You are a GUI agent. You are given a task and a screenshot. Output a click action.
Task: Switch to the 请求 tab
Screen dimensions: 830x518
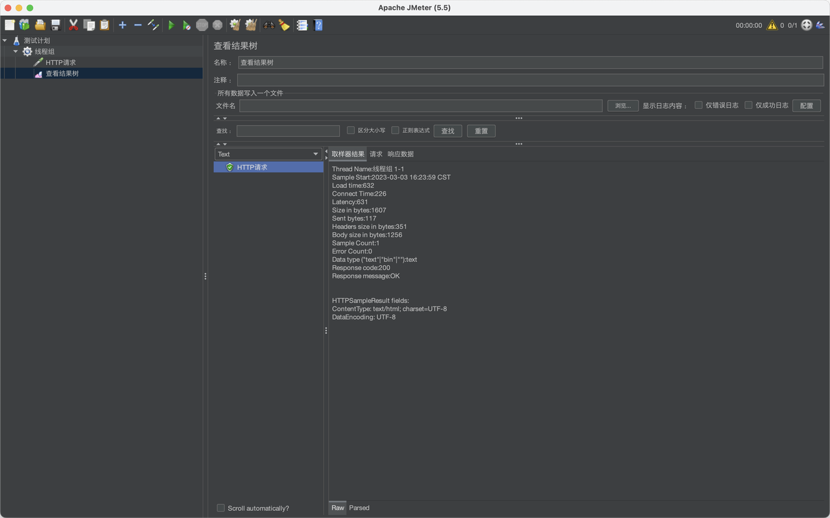376,154
